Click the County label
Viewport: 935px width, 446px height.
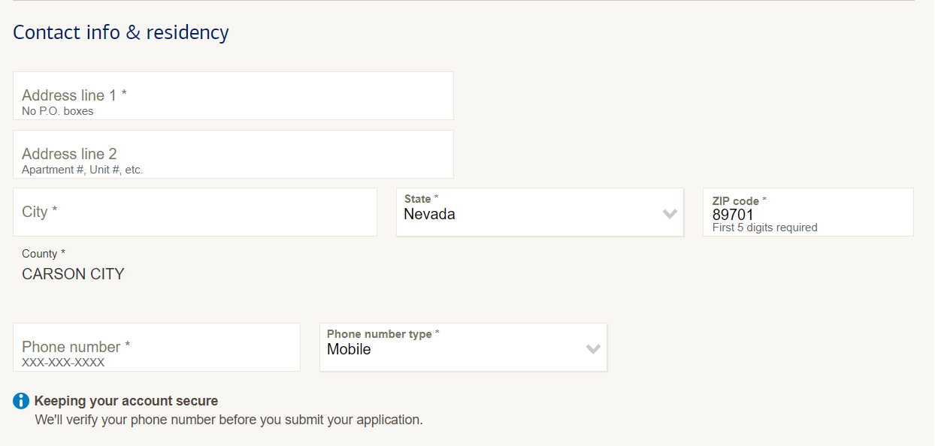coord(44,254)
